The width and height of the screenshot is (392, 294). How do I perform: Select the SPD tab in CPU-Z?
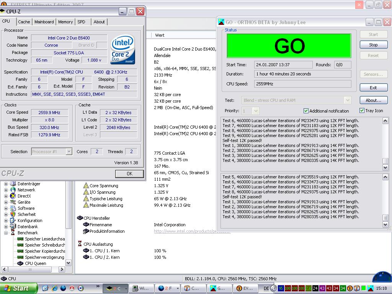tap(81, 22)
